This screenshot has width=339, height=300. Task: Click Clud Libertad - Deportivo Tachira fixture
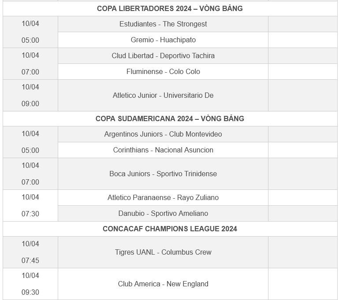[x=163, y=56]
